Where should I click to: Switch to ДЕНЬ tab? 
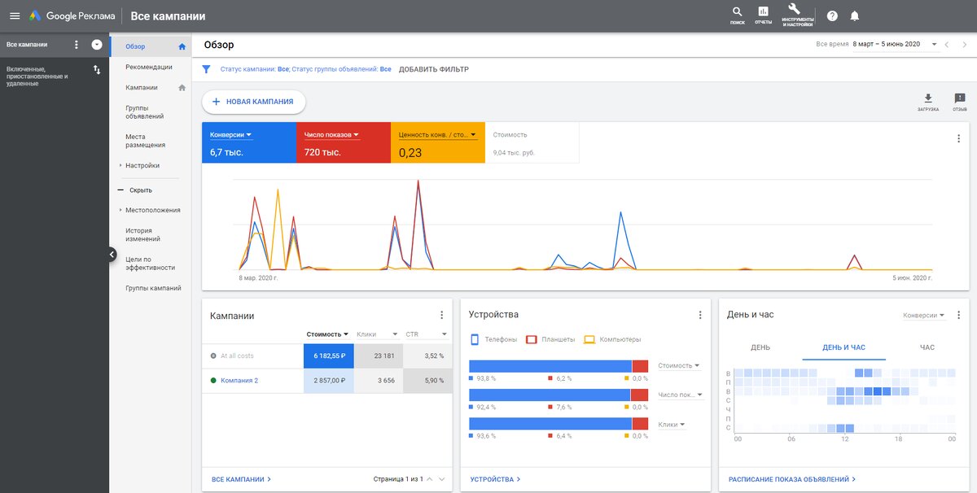pos(760,347)
